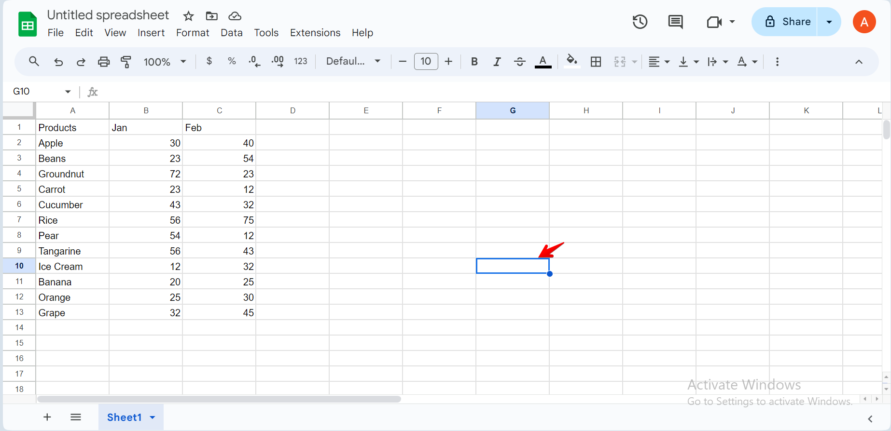Open the fill color picker
The width and height of the screenshot is (891, 431).
pyautogui.click(x=571, y=61)
